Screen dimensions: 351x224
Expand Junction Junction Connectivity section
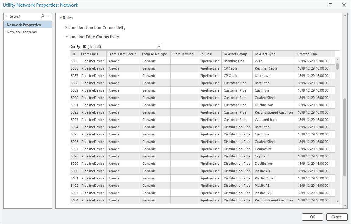tap(66, 27)
